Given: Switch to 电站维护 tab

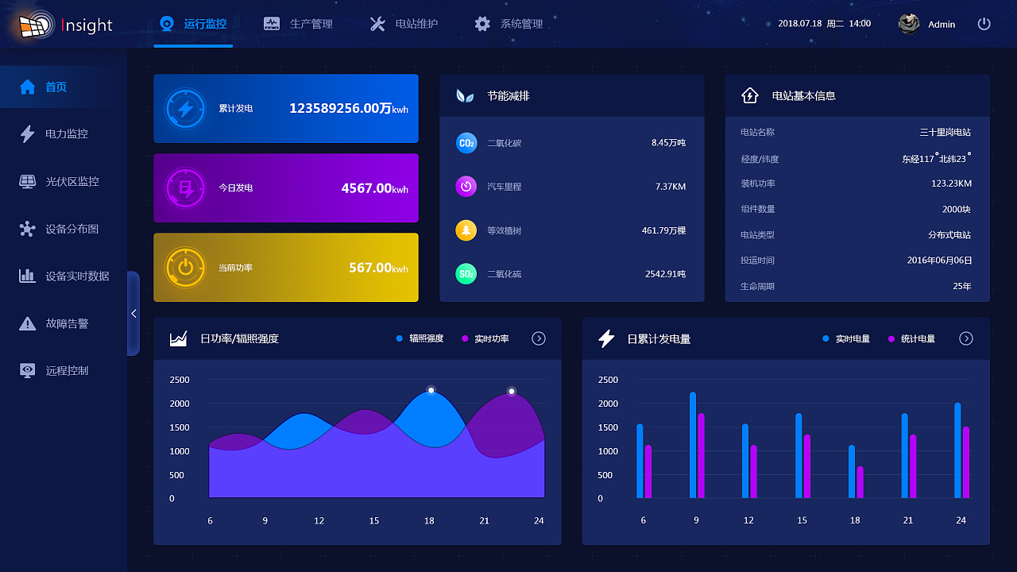Looking at the screenshot, I should tap(404, 24).
